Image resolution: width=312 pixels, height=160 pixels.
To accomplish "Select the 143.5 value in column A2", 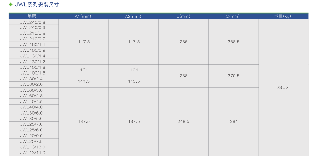I will [x=134, y=81].
